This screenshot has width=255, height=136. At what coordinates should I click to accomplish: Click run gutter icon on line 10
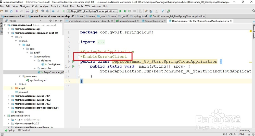[x=73, y=66]
